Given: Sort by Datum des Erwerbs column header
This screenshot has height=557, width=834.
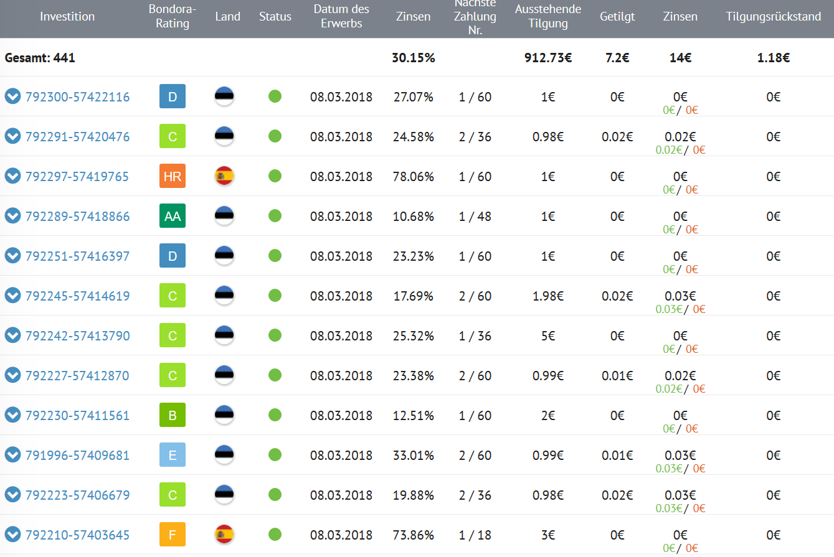Looking at the screenshot, I should coord(341,17).
